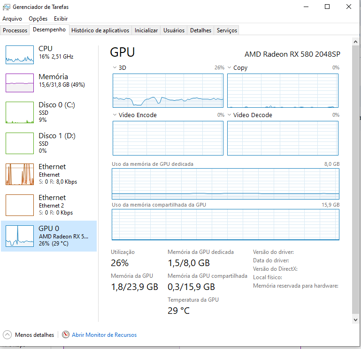
Task: Click the scrollbar up arrow
Action: click(x=355, y=42)
